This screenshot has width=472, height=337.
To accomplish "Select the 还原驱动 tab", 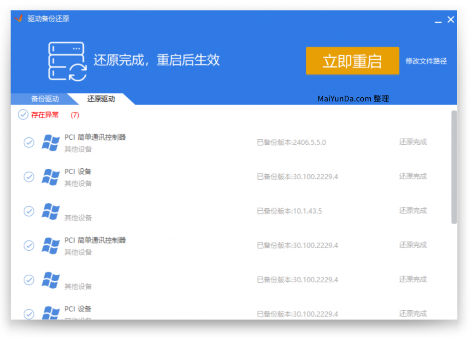I will (101, 99).
